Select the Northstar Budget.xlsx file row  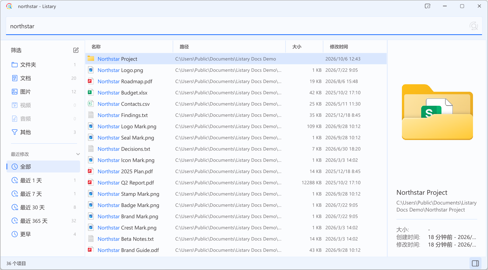pyautogui.click(x=236, y=93)
